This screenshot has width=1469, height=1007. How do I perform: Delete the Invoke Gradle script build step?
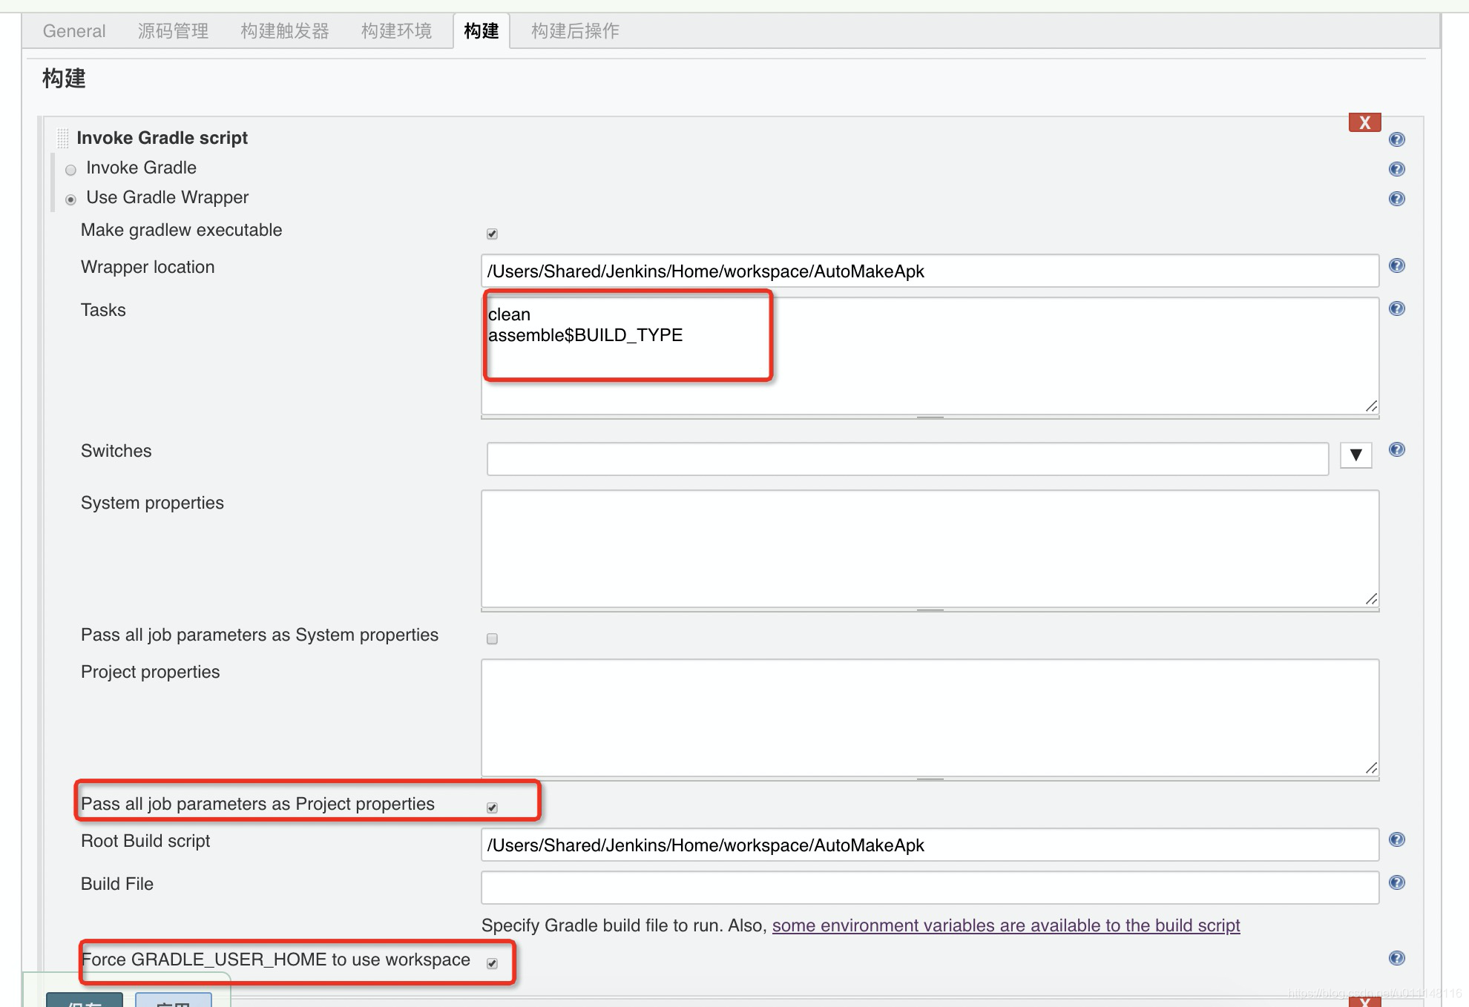tap(1364, 123)
